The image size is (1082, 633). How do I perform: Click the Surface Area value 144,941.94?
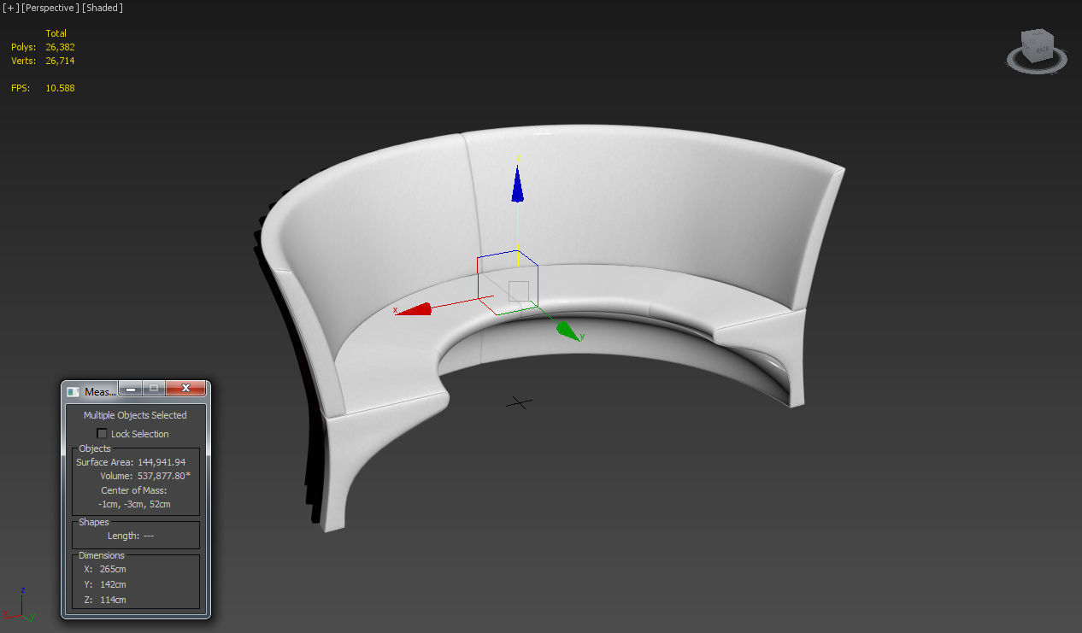point(162,462)
